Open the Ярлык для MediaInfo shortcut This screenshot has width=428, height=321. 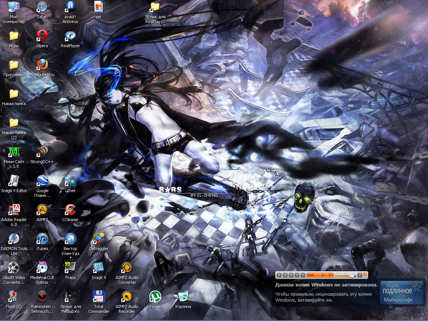pyautogui.click(x=70, y=302)
